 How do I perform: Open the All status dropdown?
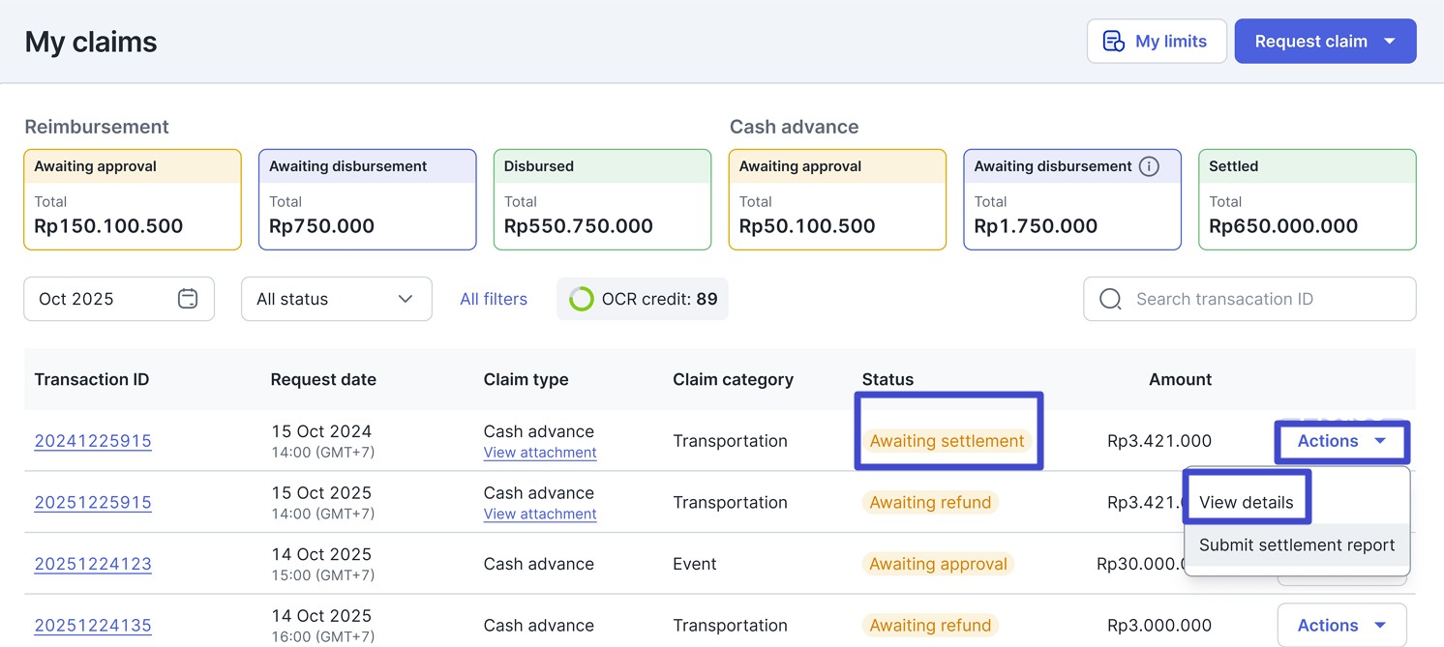(x=336, y=300)
